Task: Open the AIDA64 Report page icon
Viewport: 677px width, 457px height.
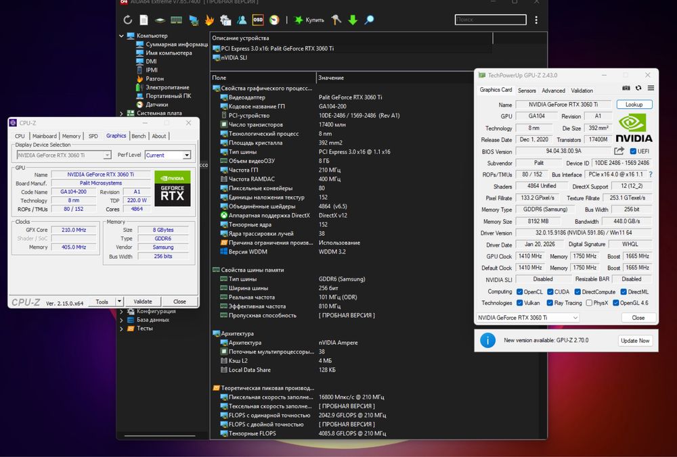Action: pyautogui.click(x=144, y=20)
